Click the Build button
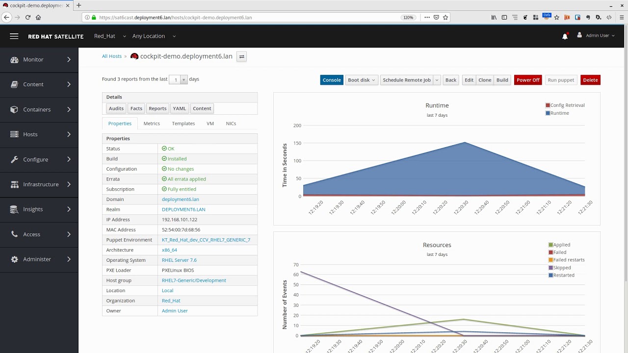The image size is (628, 353). point(502,80)
